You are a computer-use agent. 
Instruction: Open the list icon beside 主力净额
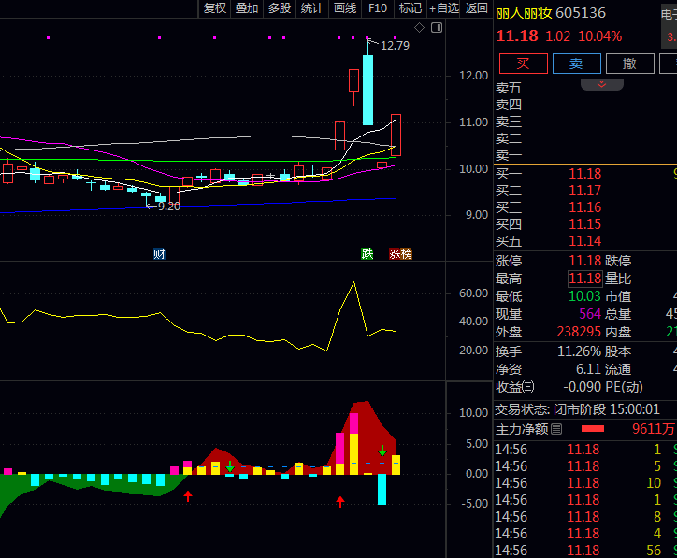(556, 429)
